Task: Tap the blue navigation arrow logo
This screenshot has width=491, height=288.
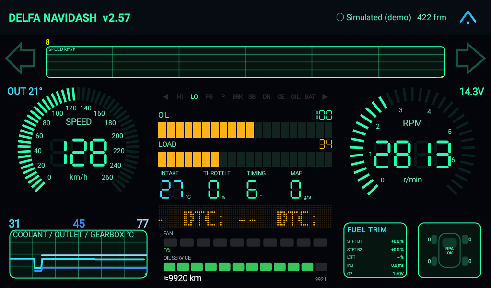Action: coord(468,17)
